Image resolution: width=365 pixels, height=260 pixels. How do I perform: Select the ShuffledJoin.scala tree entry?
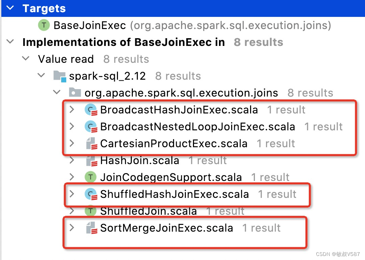[149, 211]
